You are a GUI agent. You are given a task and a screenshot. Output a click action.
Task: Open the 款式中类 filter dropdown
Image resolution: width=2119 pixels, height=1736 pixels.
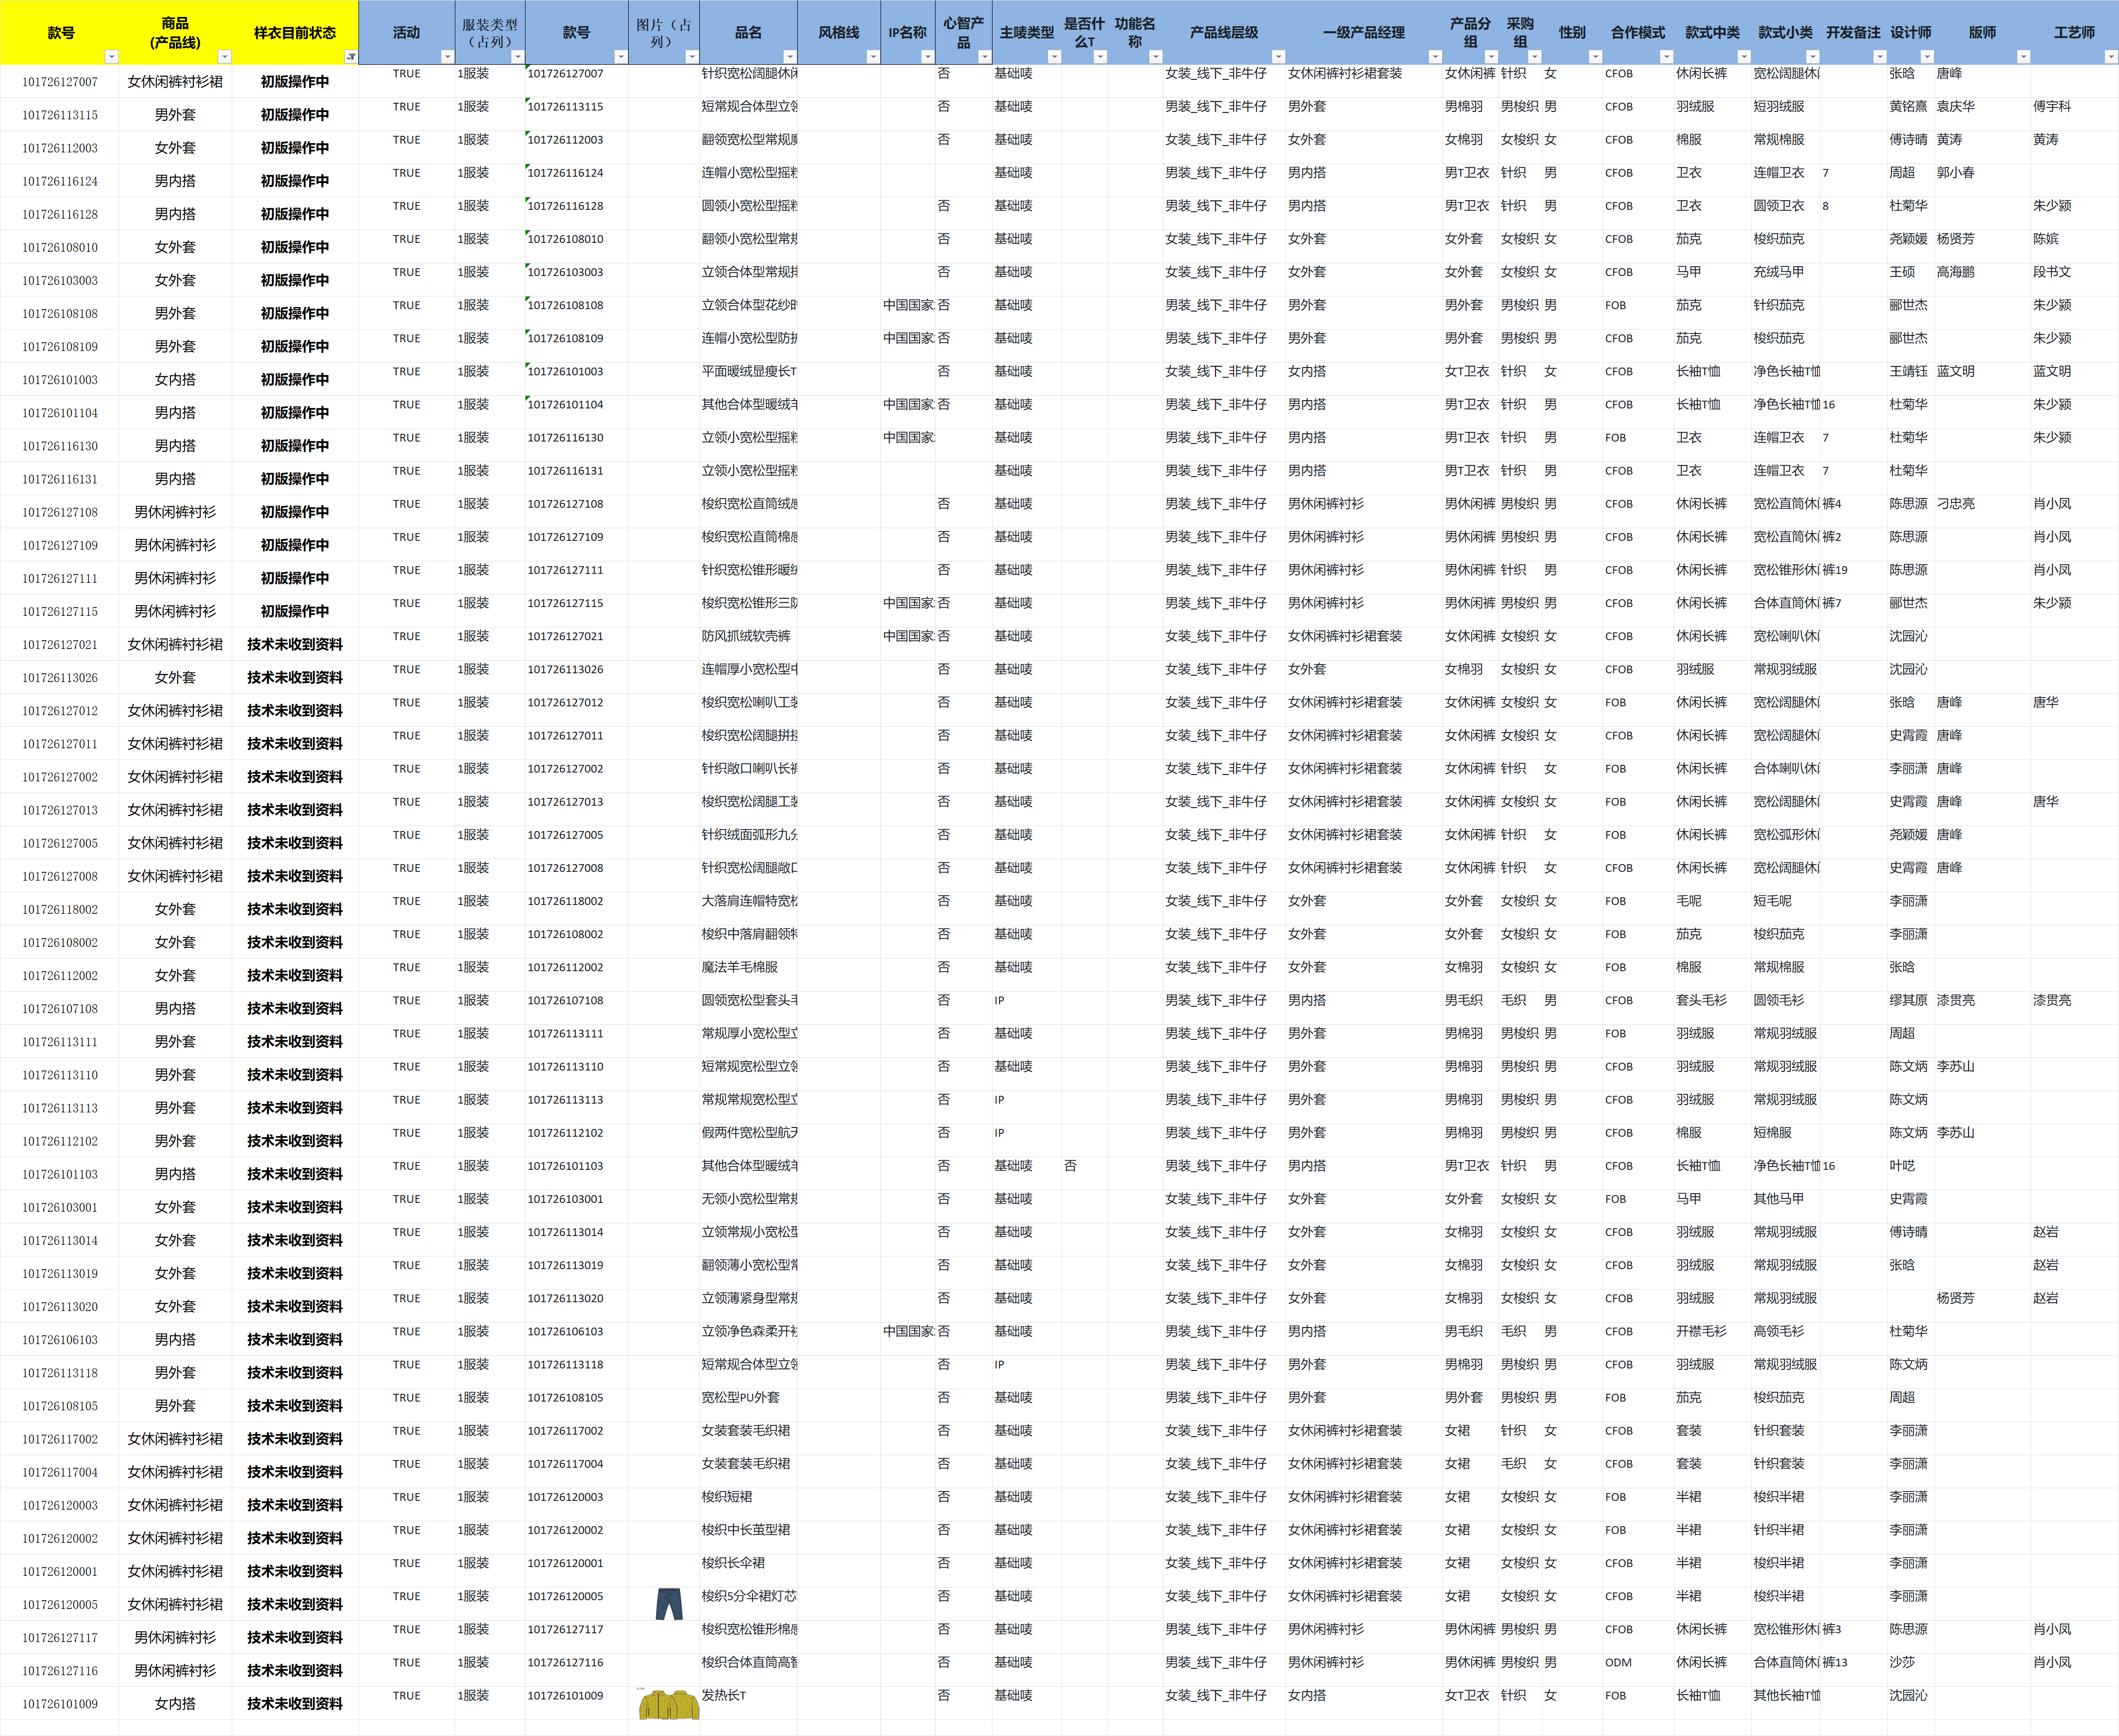pyautogui.click(x=1744, y=57)
